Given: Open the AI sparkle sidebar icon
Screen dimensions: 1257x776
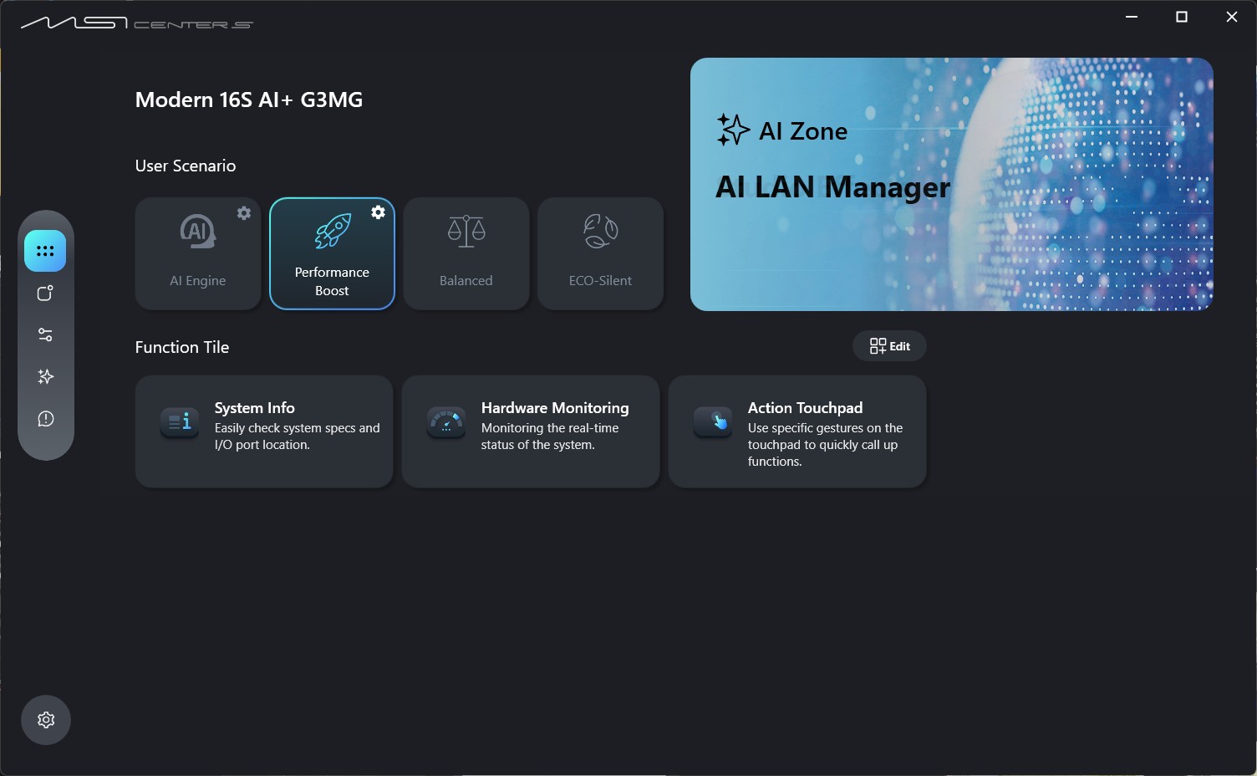Looking at the screenshot, I should point(45,376).
